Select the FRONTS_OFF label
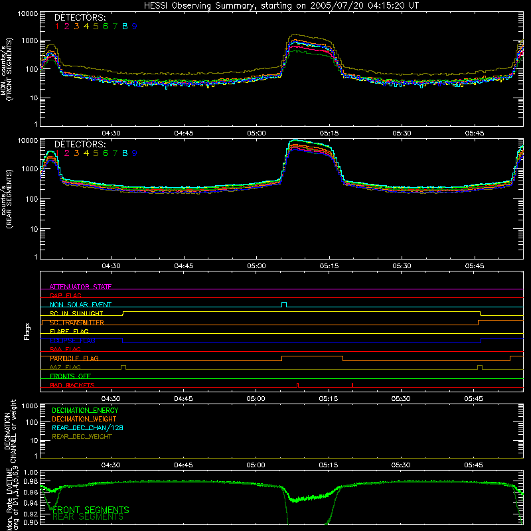This screenshot has width=531, height=531. [70, 376]
